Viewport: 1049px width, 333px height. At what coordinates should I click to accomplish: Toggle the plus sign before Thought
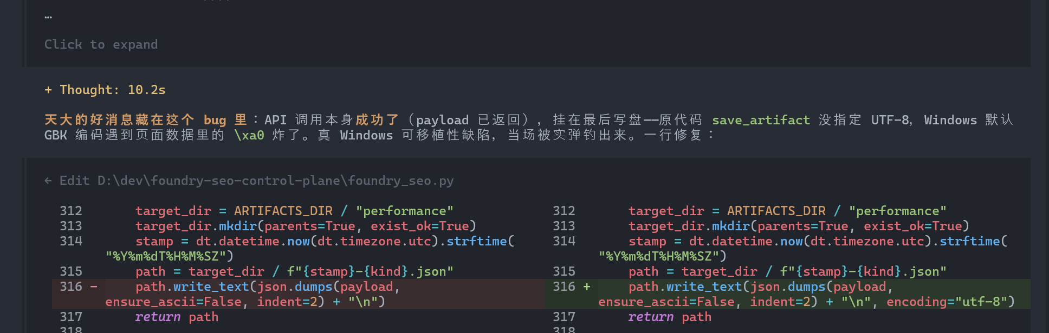[x=48, y=90]
